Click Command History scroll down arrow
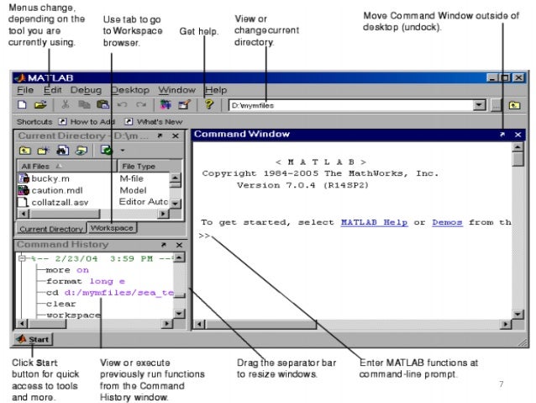The height and width of the screenshot is (403, 536). (180, 313)
